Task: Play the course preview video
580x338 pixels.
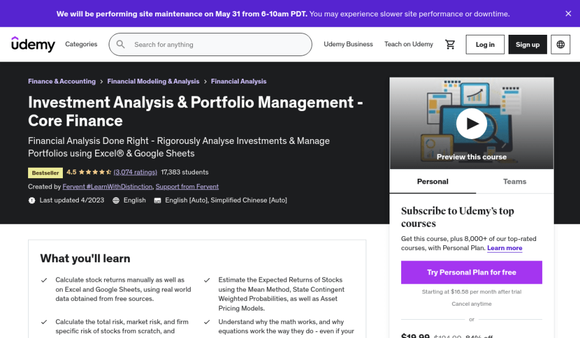Action: tap(471, 123)
